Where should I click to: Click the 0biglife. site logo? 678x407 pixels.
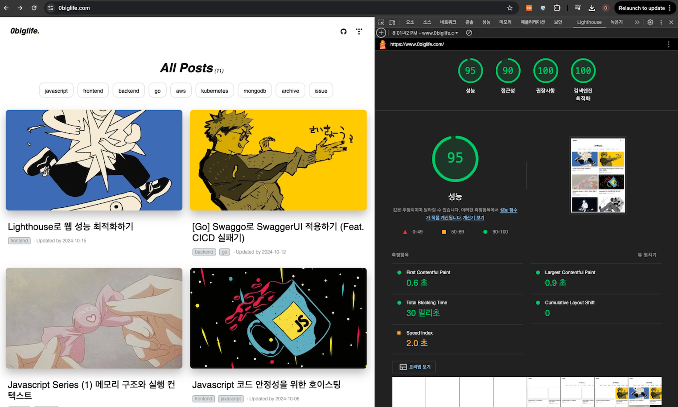25,31
